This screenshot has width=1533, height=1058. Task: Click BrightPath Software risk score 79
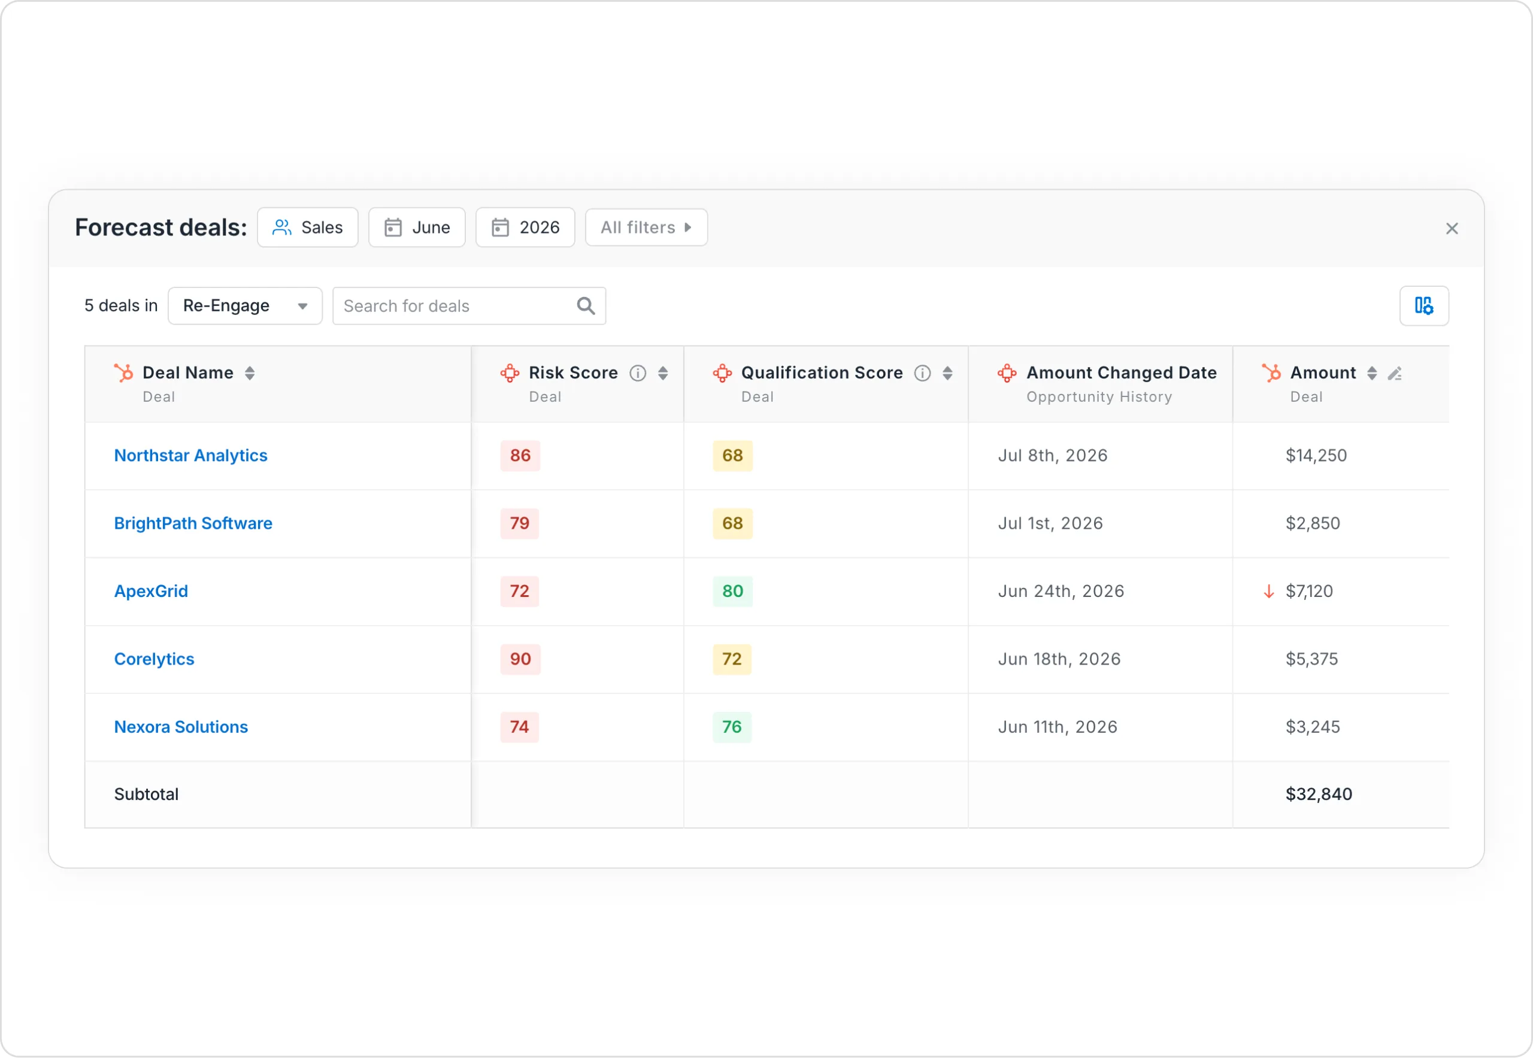coord(519,524)
